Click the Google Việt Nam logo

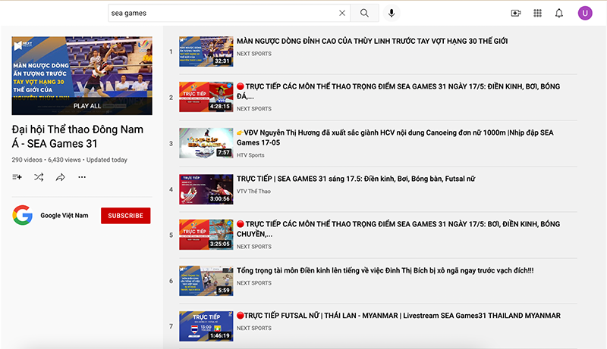click(23, 215)
